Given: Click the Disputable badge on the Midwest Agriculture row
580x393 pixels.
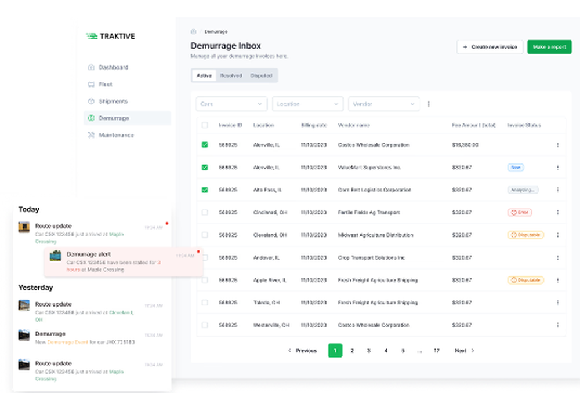Looking at the screenshot, I should [x=525, y=235].
